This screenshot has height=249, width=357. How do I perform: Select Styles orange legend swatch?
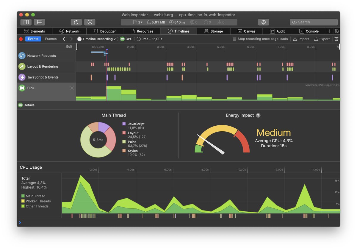(x=124, y=151)
